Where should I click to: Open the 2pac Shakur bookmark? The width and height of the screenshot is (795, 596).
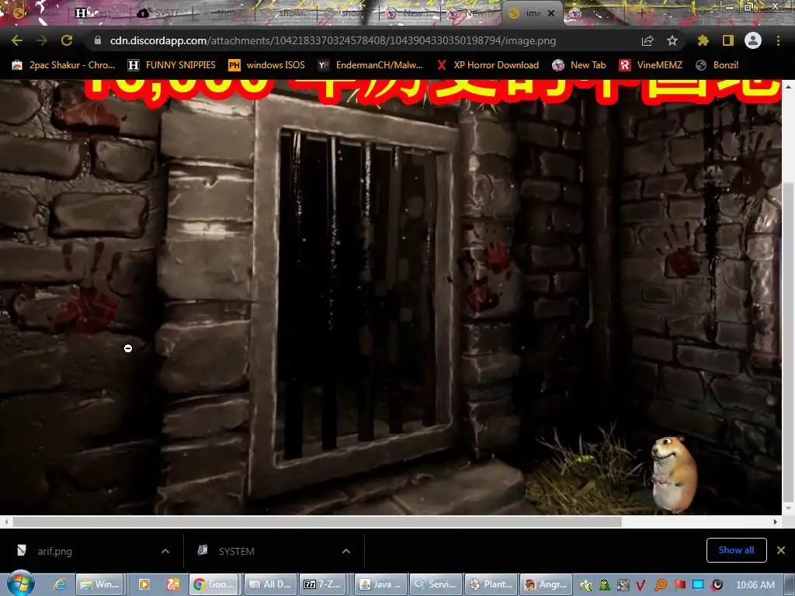64,65
